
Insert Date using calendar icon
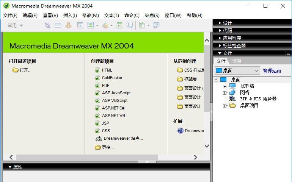click(x=119, y=25)
